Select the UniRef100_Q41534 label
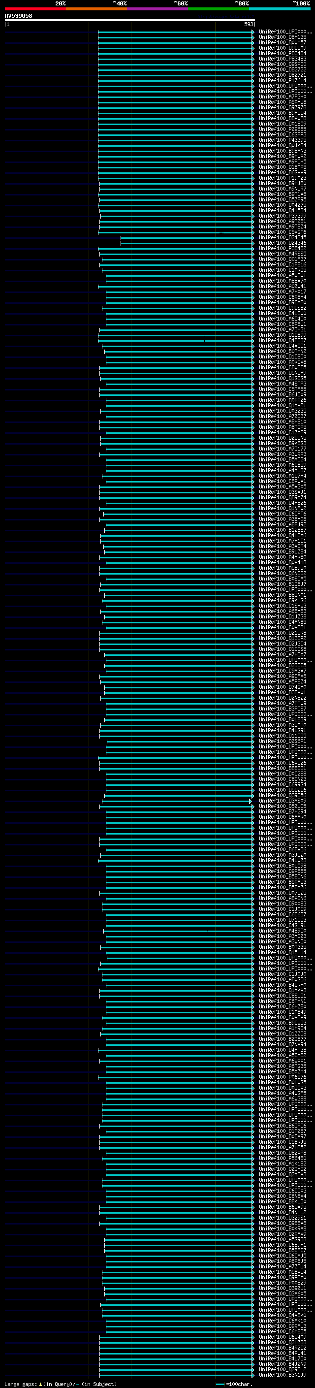The height and width of the screenshot is (1388, 315). tap(283, 210)
